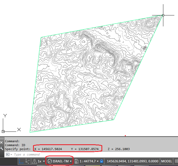Toggle the grid display icon
Image resolution: width=178 pixels, height=166 pixels.
pos(176,161)
